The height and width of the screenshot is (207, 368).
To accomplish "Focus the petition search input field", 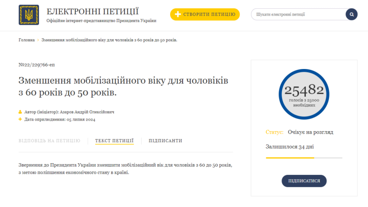I will pyautogui.click(x=299, y=14).
